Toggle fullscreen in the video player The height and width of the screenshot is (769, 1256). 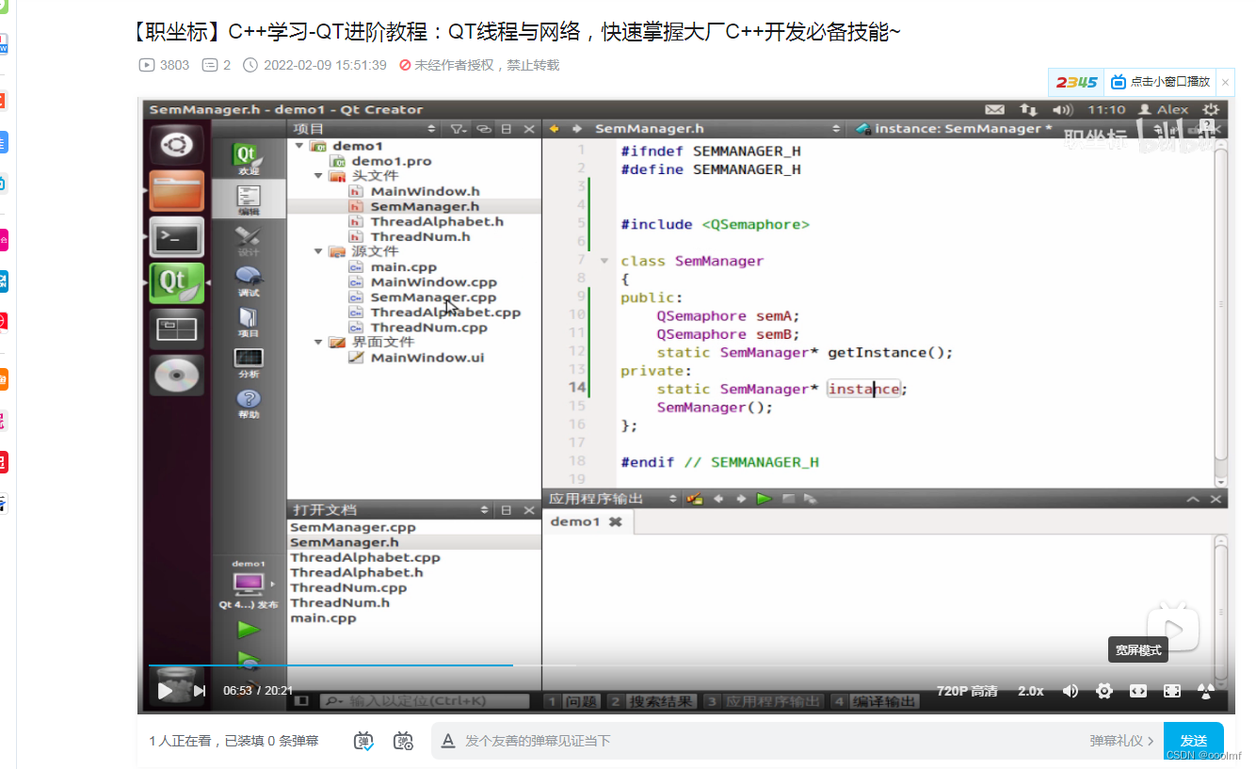[x=1172, y=691]
